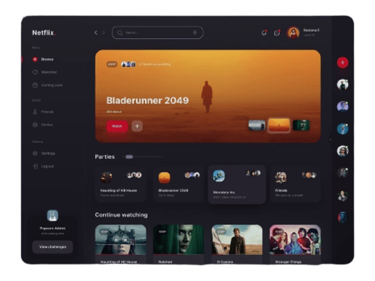This screenshot has height=281, width=375.
Task: Open Ramona F.'s profile avatar
Action: [x=293, y=33]
